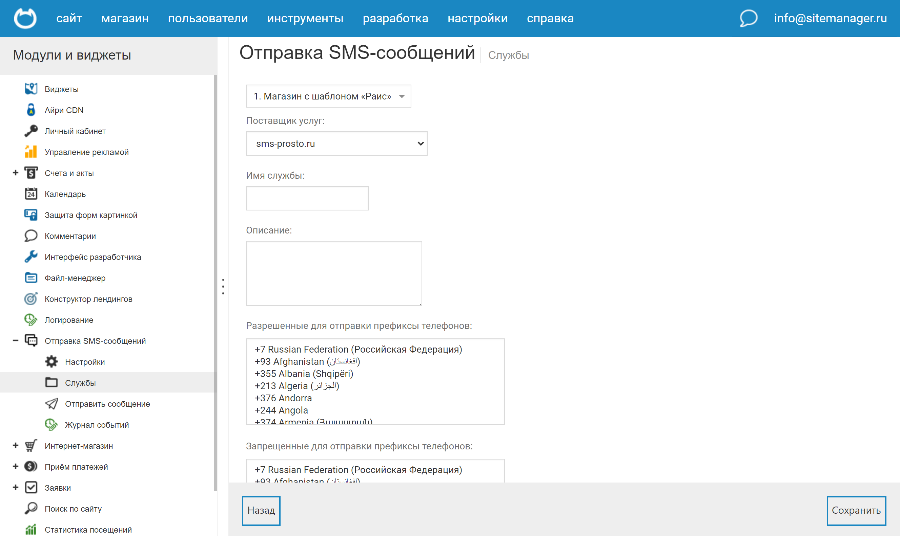
Task: Expand the Счета и акты section
Action: click(x=15, y=173)
